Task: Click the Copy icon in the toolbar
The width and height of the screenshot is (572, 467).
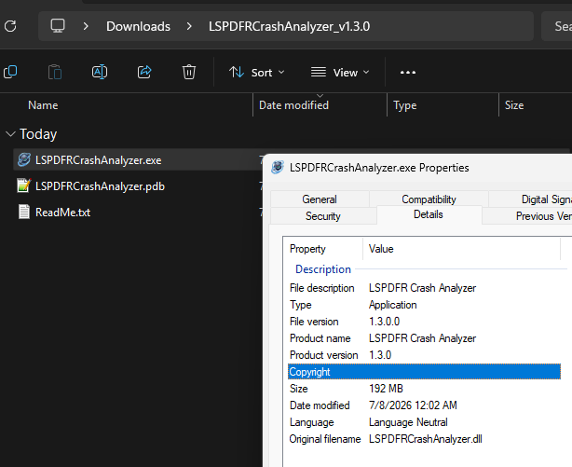Action: click(x=10, y=72)
